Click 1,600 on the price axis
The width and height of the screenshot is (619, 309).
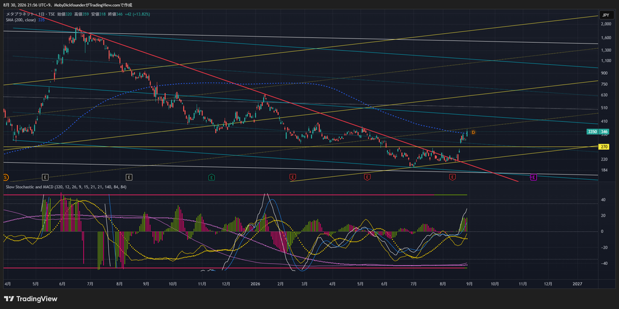606,38
